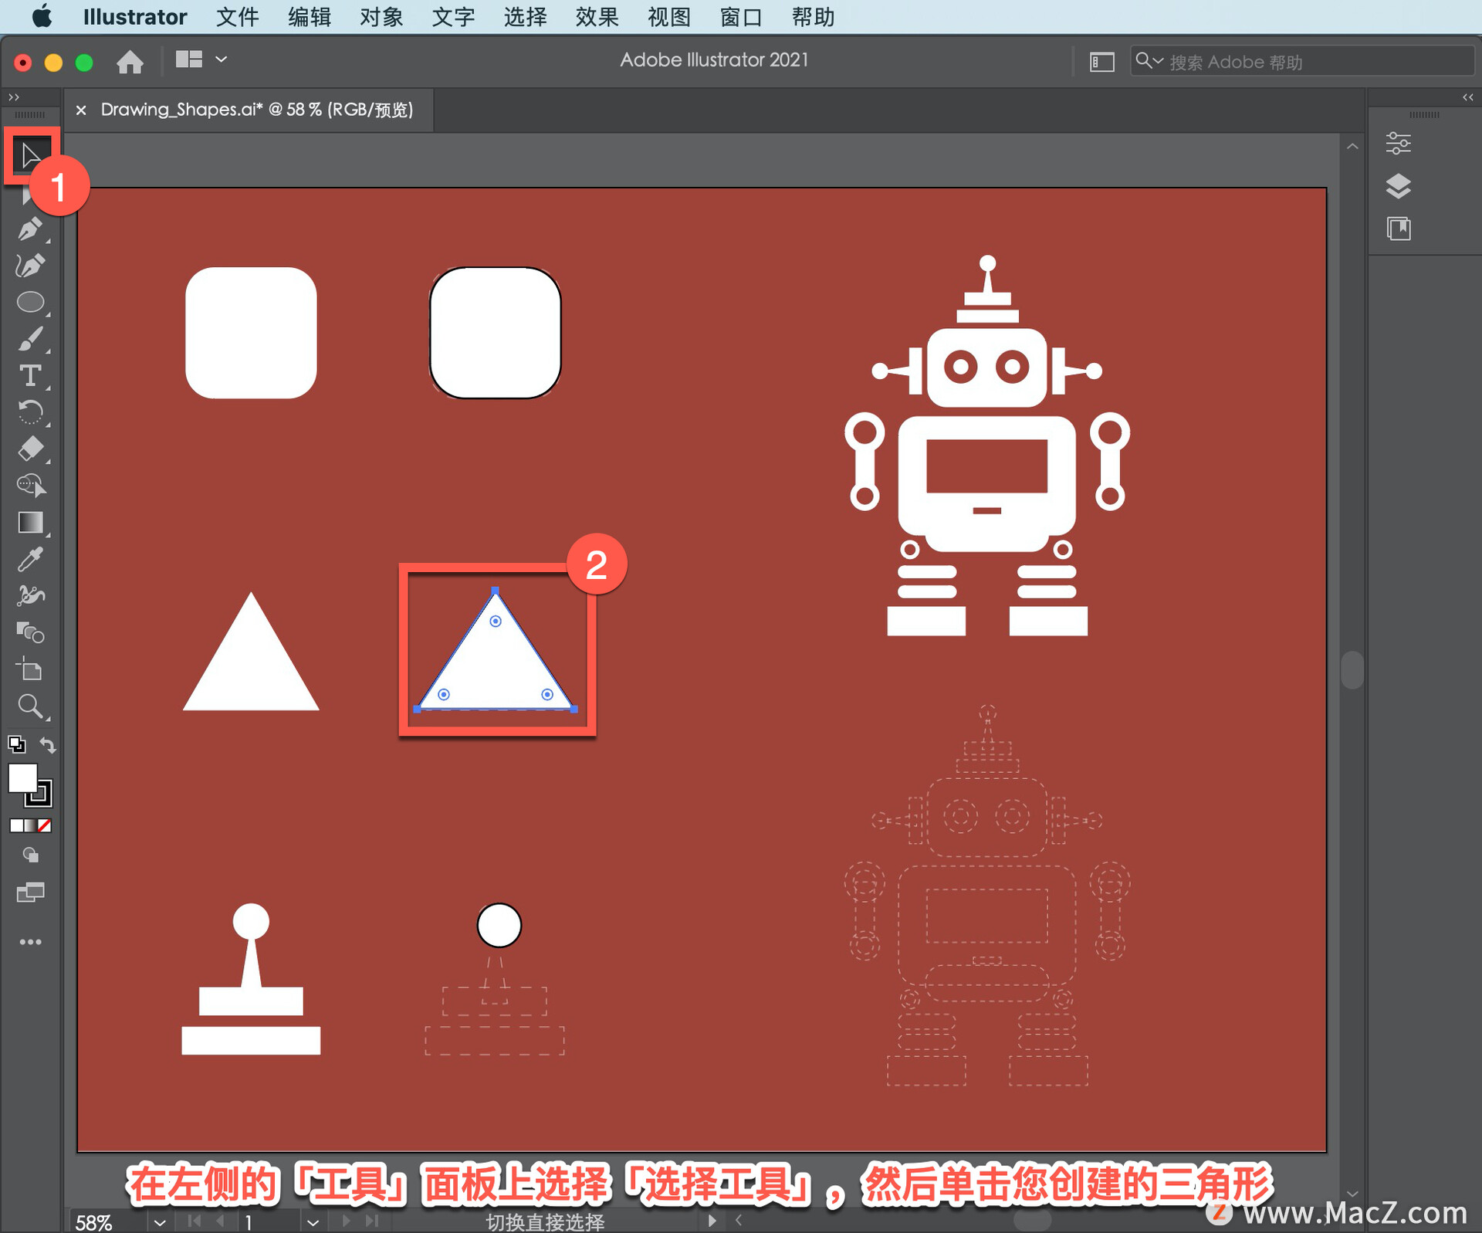1482x1233 pixels.
Task: Open the 窗口 menu
Action: pos(741,17)
